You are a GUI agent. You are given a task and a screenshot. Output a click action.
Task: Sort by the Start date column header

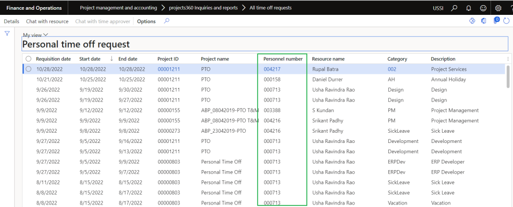90,59
